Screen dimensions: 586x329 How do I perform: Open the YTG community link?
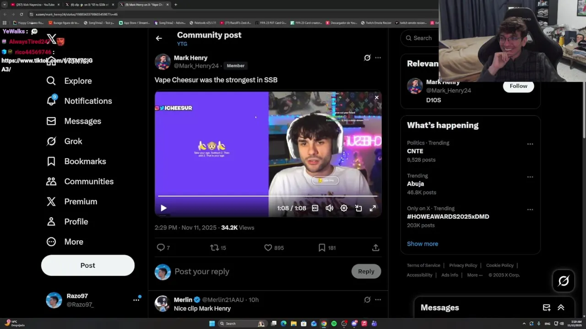pos(182,44)
